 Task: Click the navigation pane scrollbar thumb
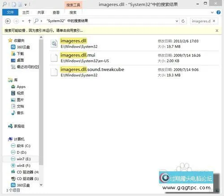(x=41, y=102)
